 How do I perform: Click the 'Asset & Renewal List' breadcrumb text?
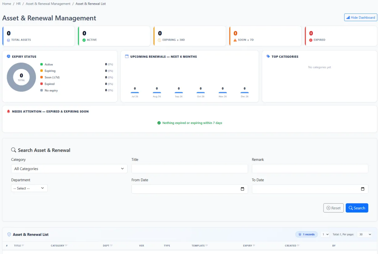pos(91,4)
